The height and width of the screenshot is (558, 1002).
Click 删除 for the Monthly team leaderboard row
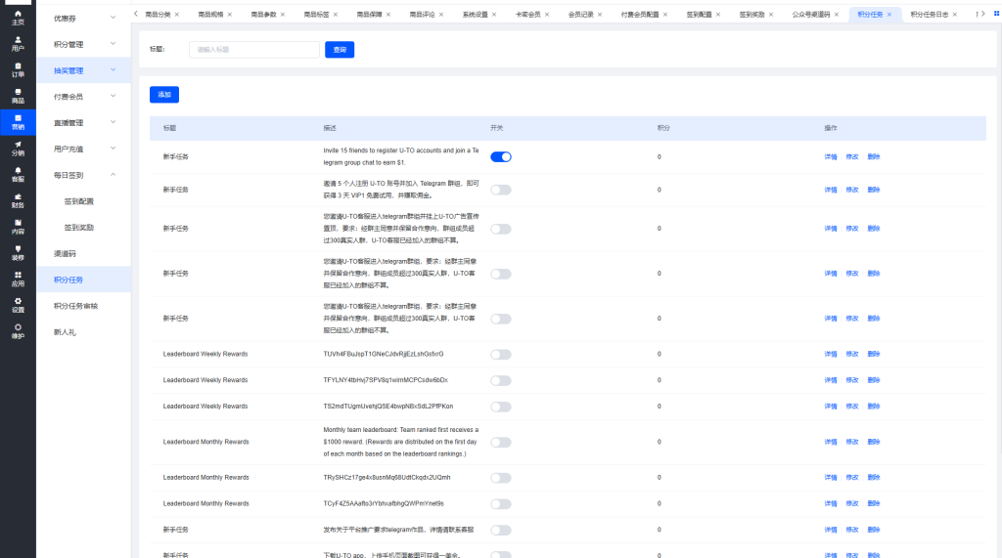[x=874, y=442]
